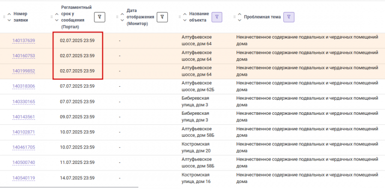Sort Проблемная тема descending with down chevron

(240, 21)
